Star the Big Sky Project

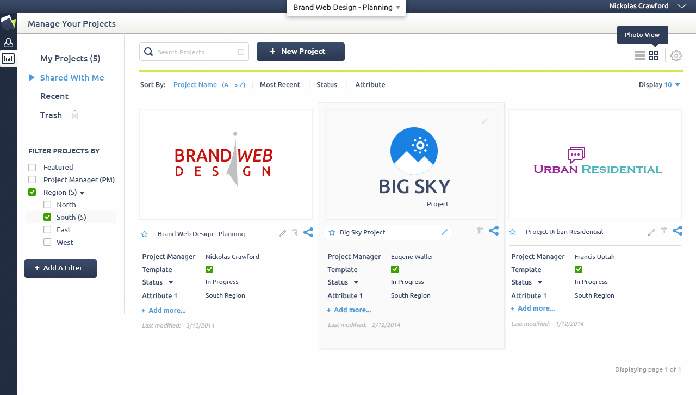point(332,232)
